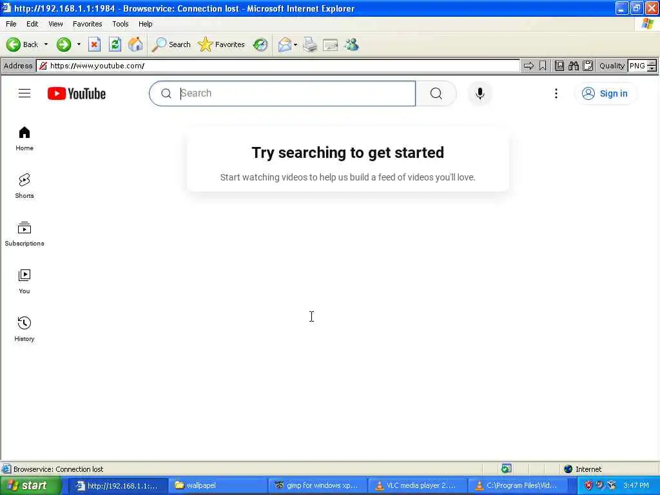Go back using the green Back arrow
The width and height of the screenshot is (660, 495).
click(x=22, y=44)
